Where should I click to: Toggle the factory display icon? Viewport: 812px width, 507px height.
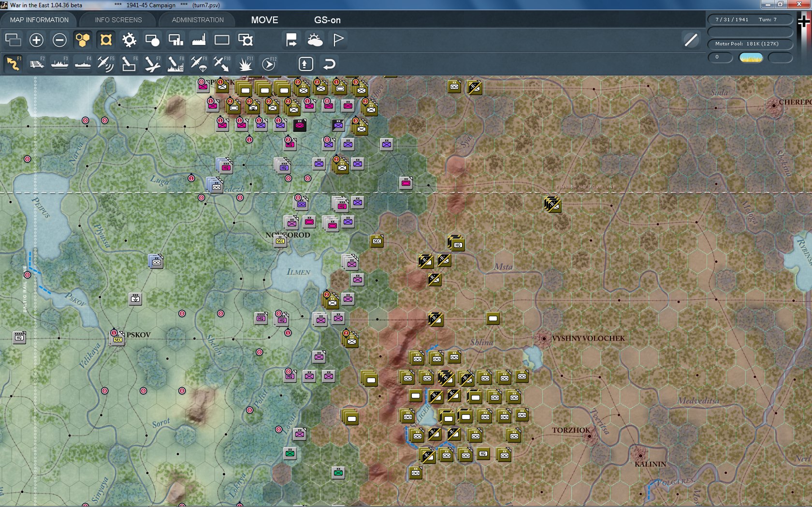pos(199,40)
